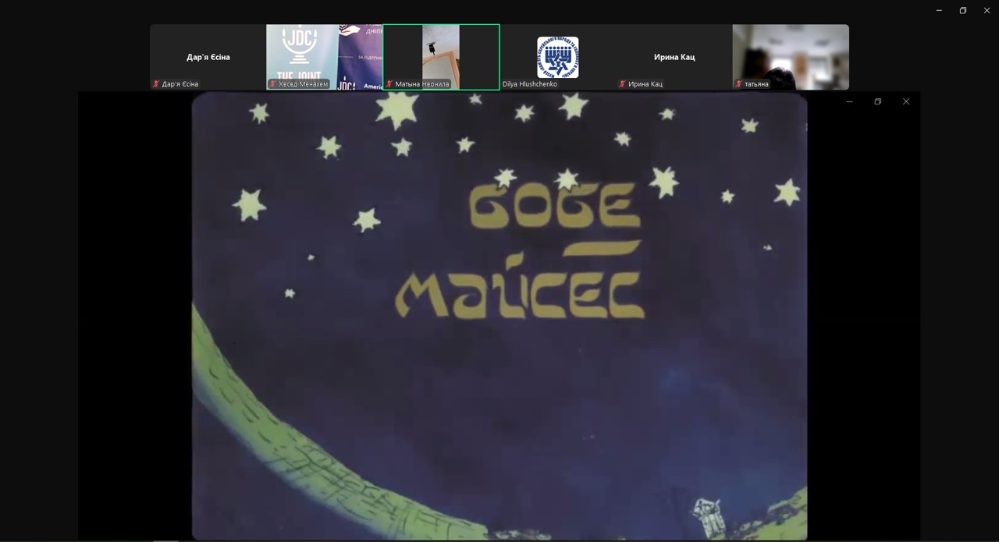Click muted mic icon of Матына Неонила
Screen dimensions: 999x542
(x=389, y=84)
